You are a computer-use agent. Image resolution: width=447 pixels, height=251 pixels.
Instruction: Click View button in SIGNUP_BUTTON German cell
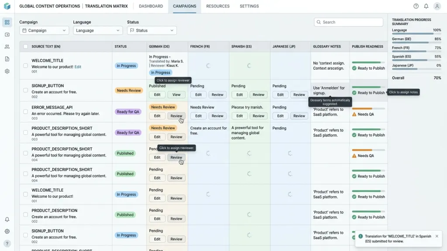click(x=176, y=95)
